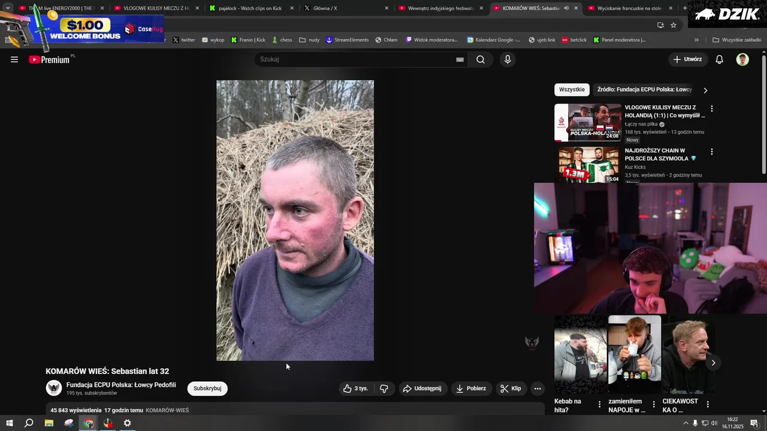Click the magnifier search button
Screen dimensions: 767x431
pos(481,59)
